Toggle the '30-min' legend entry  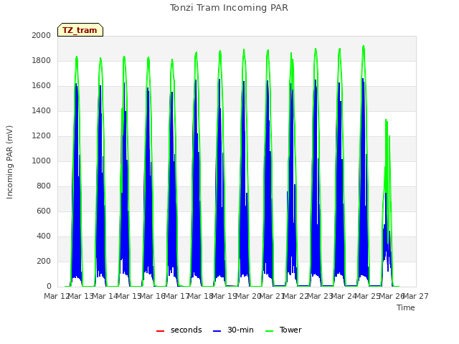(x=233, y=330)
